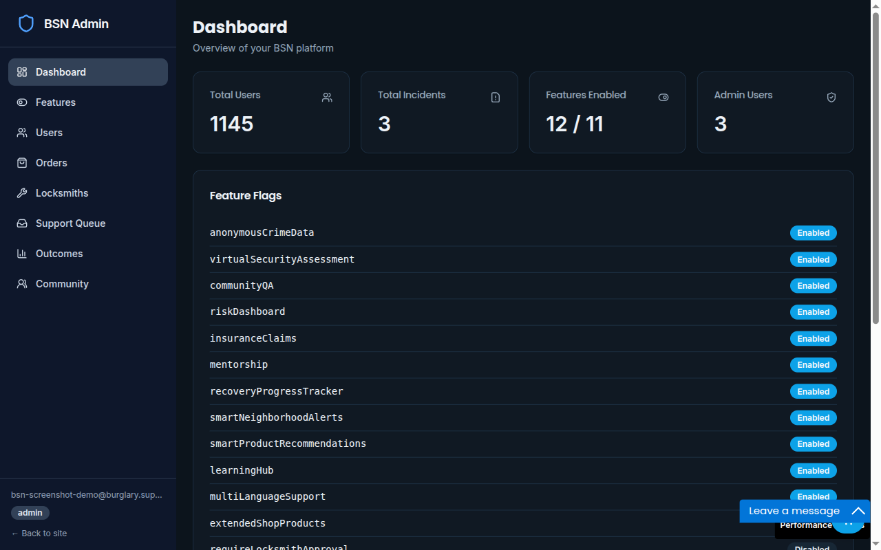Click the Dashboard grid icon in sidebar

[22, 72]
